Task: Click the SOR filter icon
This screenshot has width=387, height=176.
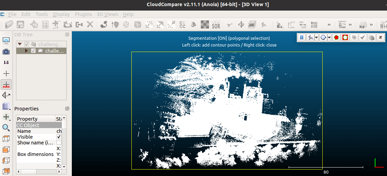Action: click(x=216, y=24)
